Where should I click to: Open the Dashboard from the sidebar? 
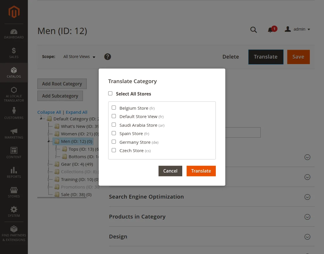coord(14,33)
